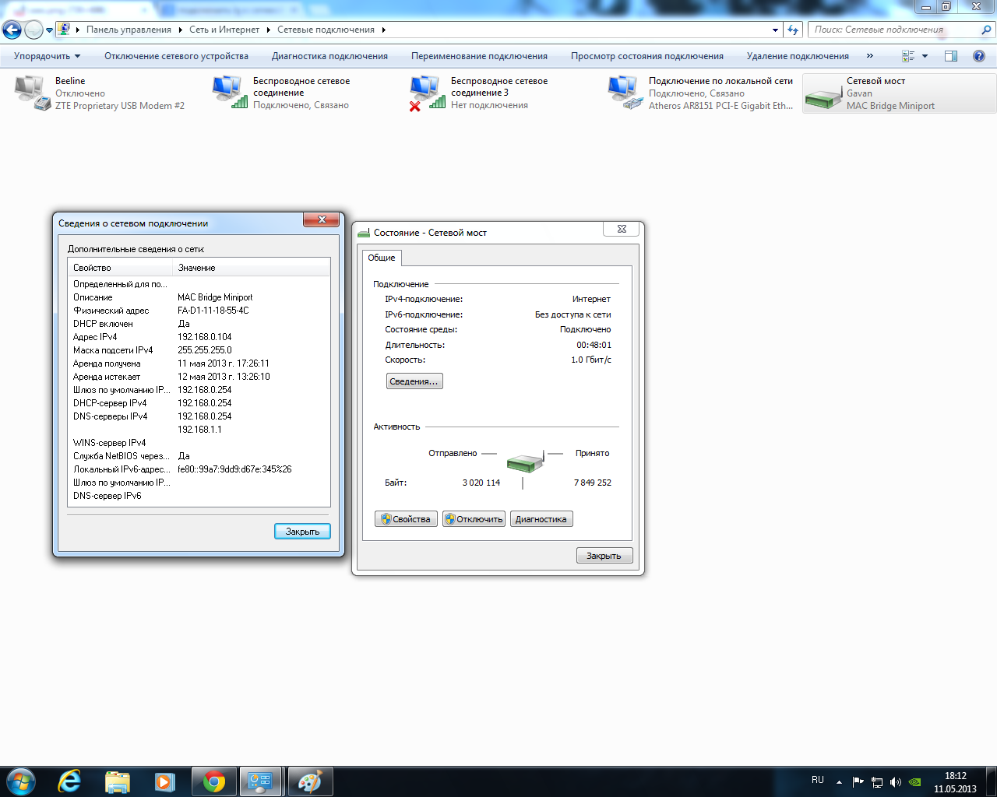
Task: Click Диагностика подключения toolbar command
Action: pos(329,56)
